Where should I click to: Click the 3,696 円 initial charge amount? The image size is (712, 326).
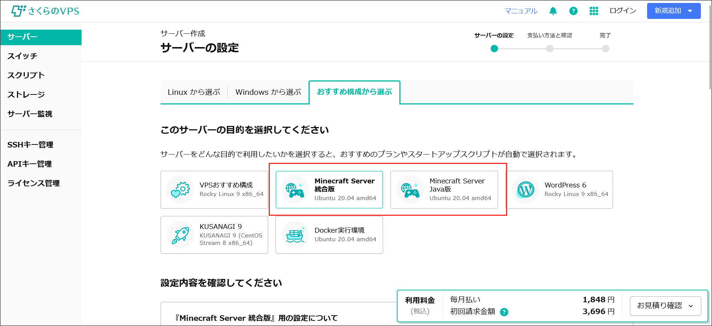599,312
